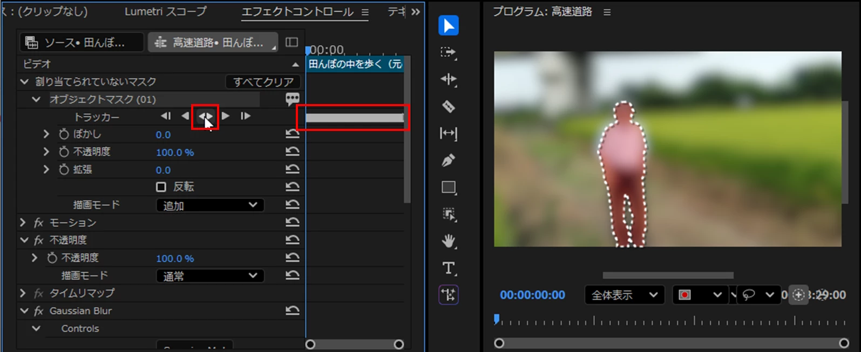Collapse 割り当てられていないマスク section

24,81
